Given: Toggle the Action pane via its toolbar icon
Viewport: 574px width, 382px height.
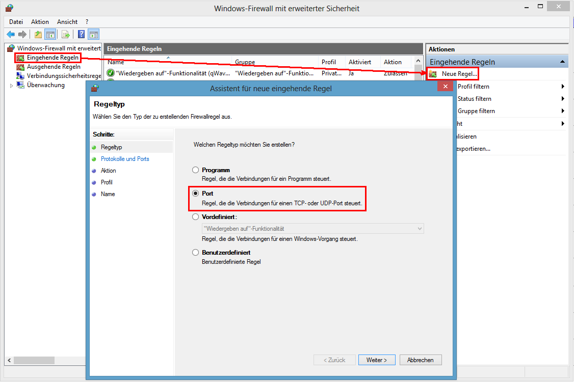Looking at the screenshot, I should coord(93,34).
